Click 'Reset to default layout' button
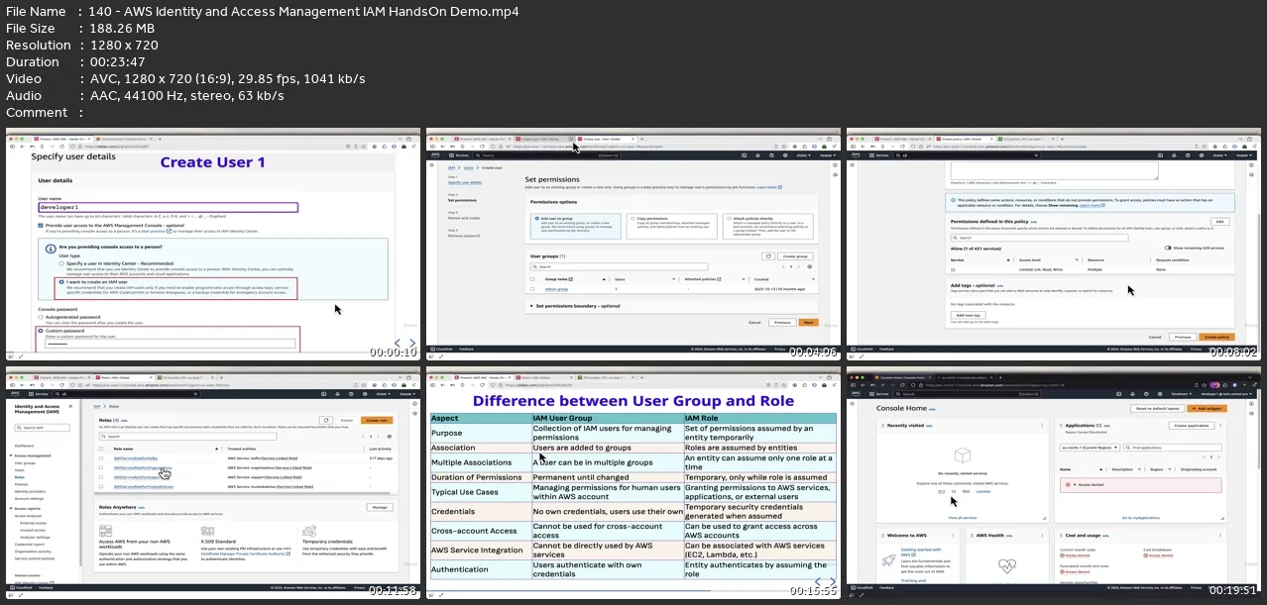This screenshot has height=605, width=1267. tap(1159, 408)
